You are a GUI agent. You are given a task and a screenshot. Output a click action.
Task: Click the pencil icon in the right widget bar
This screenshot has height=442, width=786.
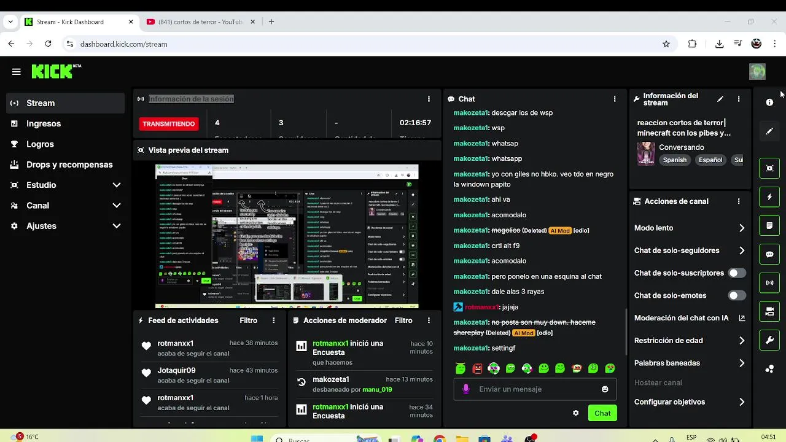click(x=769, y=131)
